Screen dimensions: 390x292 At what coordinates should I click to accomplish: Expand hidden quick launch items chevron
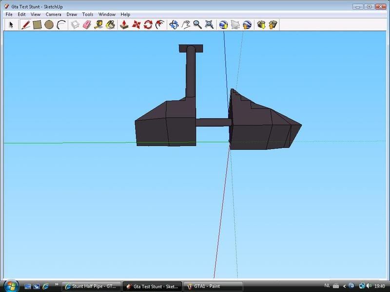coord(57,285)
